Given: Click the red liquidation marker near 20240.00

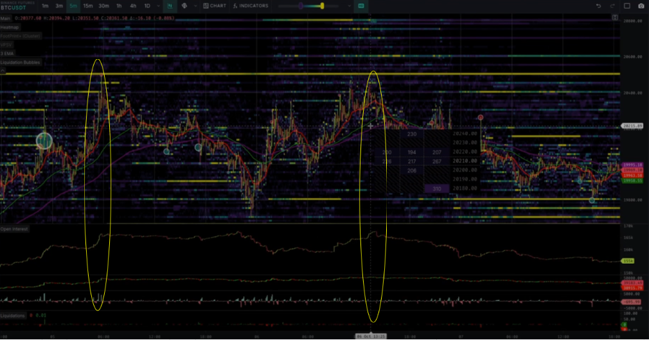Looking at the screenshot, I should 481,118.
